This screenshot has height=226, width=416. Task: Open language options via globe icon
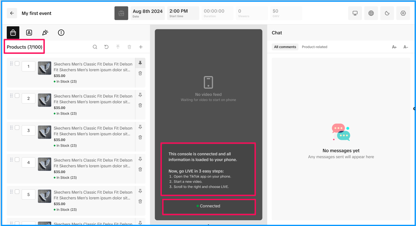coord(371,13)
